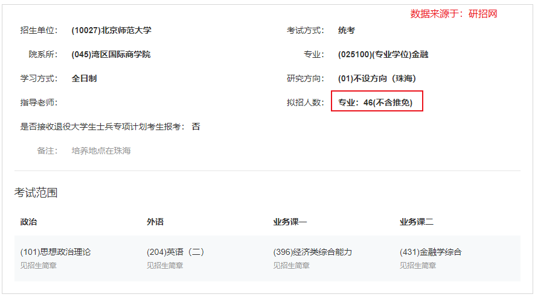535x297 pixels.
Task: Click the 业务课一 column header
Action: tap(290, 222)
